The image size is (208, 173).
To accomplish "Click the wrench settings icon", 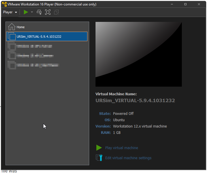I will pyautogui.click(x=99, y=158).
